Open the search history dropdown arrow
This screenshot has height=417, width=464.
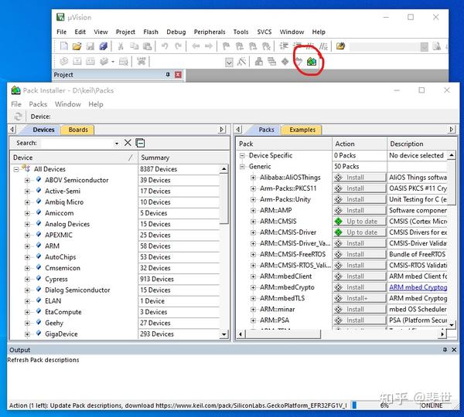117,144
